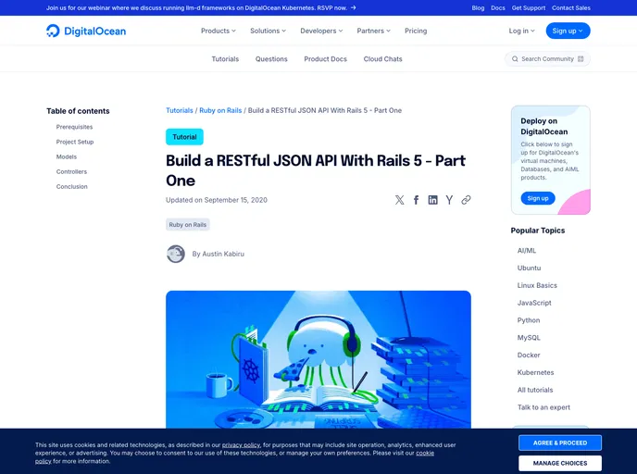
Task: Open the cookie policy link
Action: pos(425,453)
